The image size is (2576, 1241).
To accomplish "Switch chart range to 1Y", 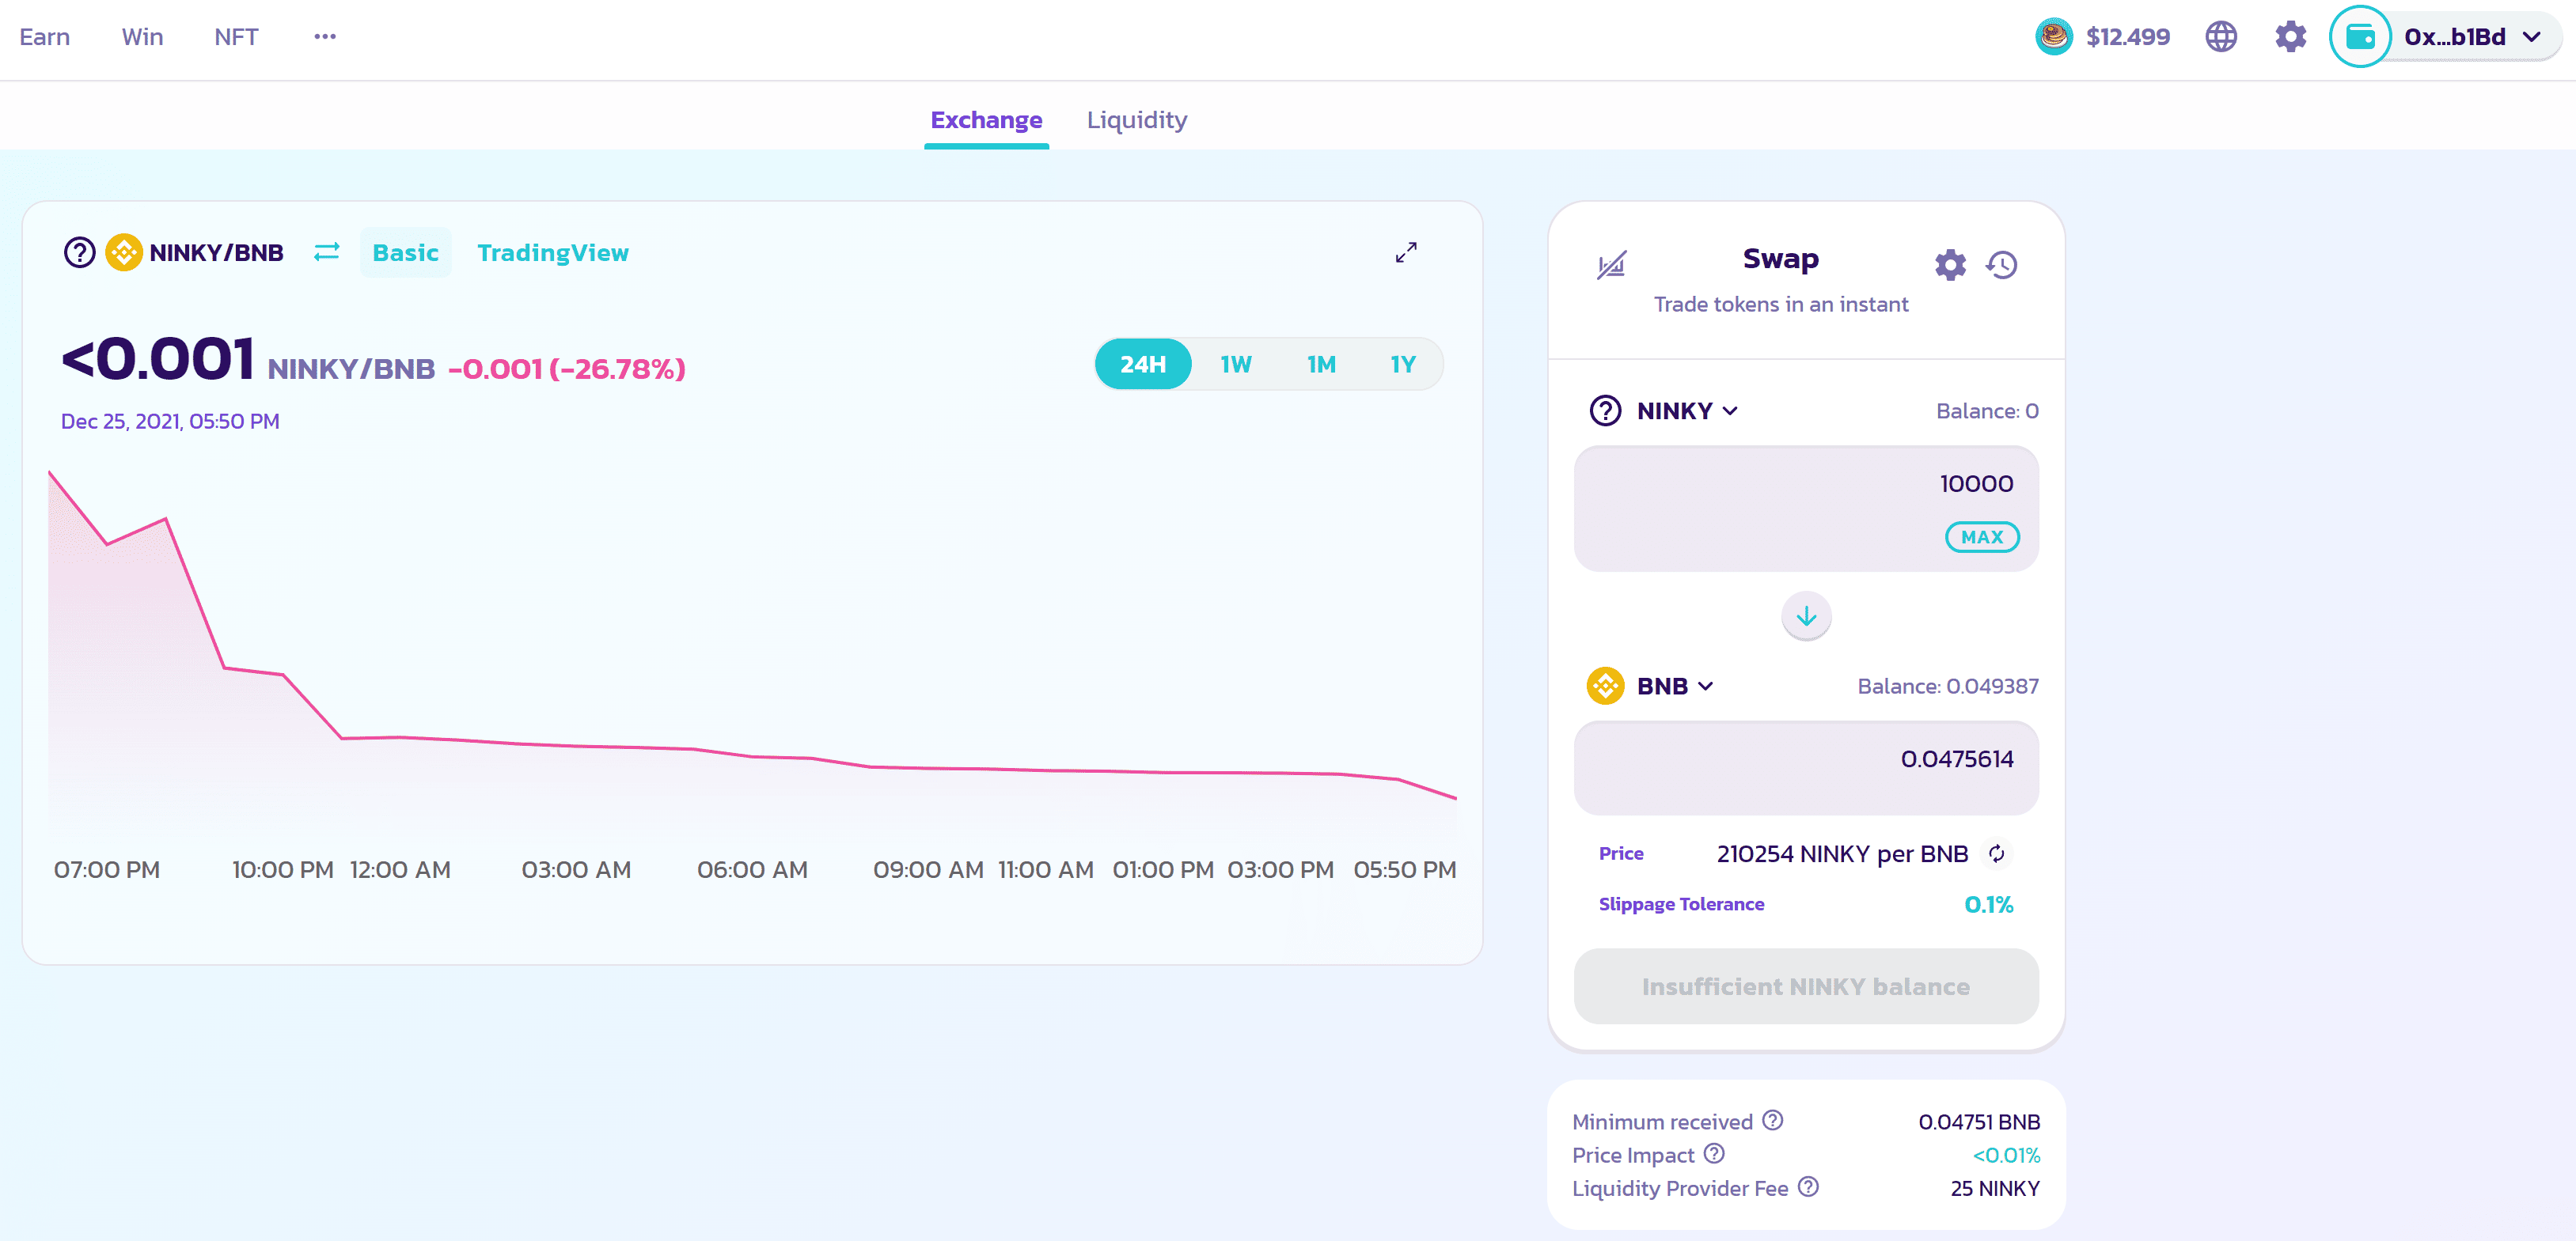I will click(x=1402, y=364).
